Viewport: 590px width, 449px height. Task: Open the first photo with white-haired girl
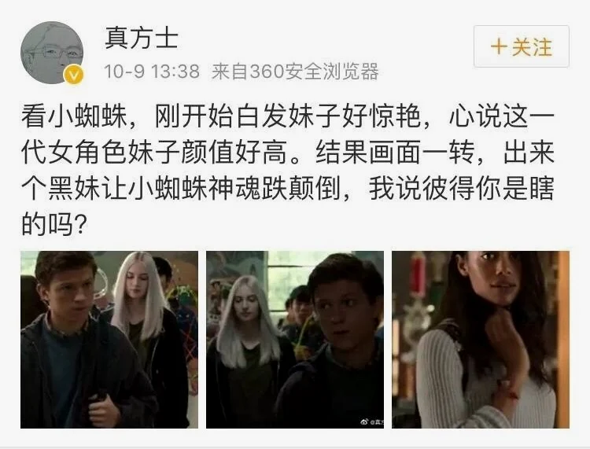pos(109,340)
